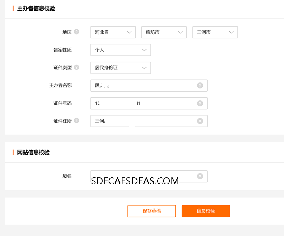Click the orange 信息校验 button
This screenshot has height=236, width=284.
point(206,211)
